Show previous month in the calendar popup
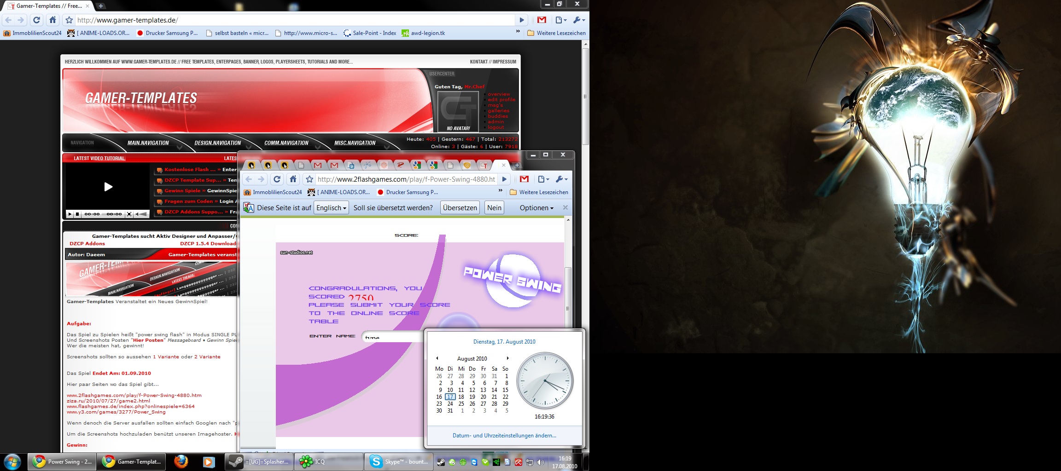This screenshot has height=471, width=1061. click(437, 358)
